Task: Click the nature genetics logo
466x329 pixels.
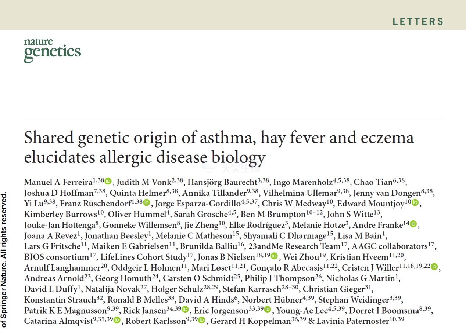Action: pyautogui.click(x=52, y=50)
